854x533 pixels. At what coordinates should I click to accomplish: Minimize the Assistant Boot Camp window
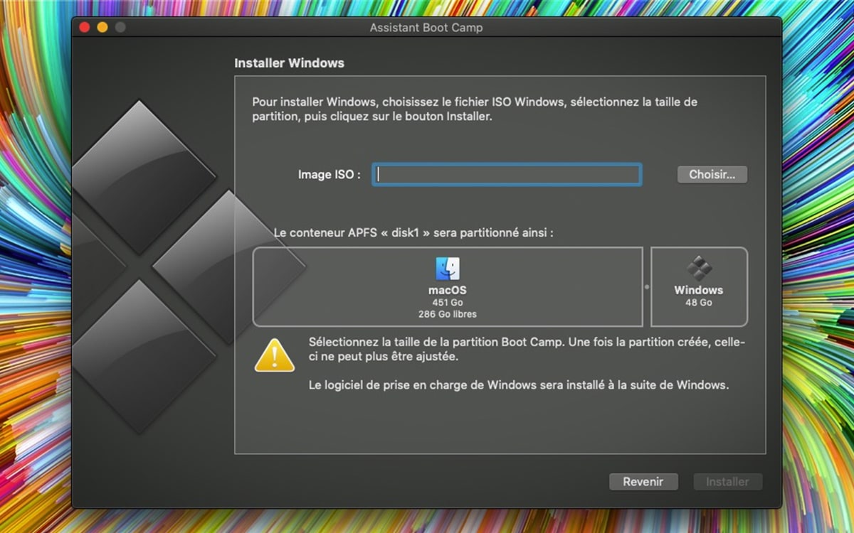tap(102, 27)
